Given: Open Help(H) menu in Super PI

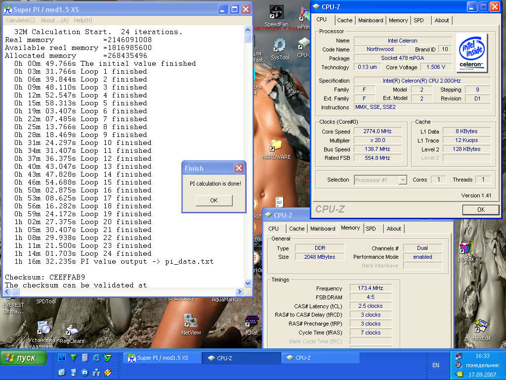Looking at the screenshot, I should (x=83, y=20).
